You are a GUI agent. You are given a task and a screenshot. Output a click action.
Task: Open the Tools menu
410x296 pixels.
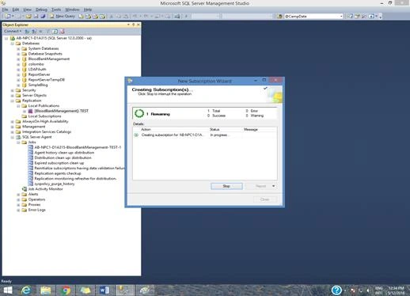coord(56,9)
